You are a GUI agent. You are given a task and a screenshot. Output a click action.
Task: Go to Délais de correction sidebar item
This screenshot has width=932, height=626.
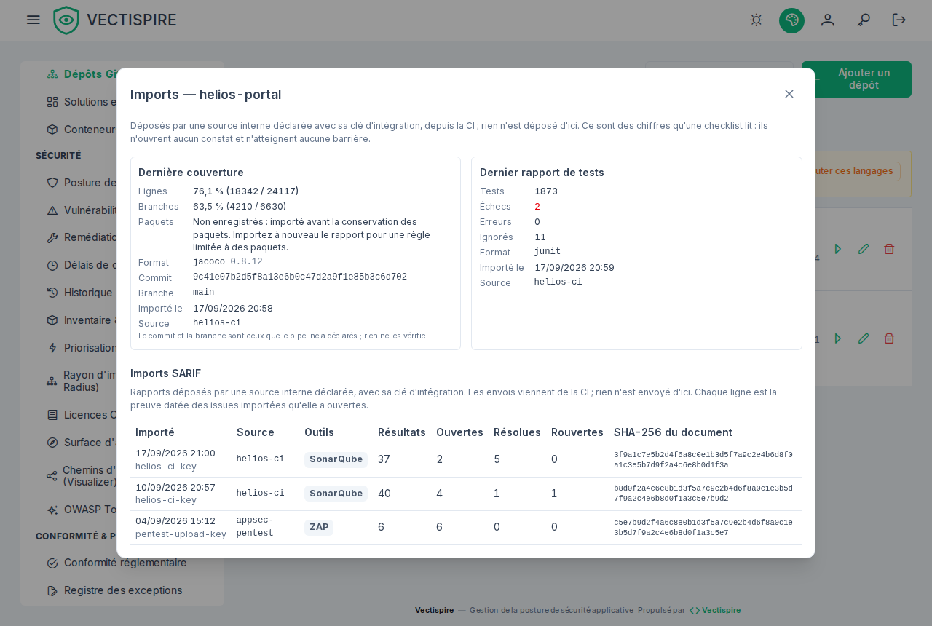tap(81, 265)
